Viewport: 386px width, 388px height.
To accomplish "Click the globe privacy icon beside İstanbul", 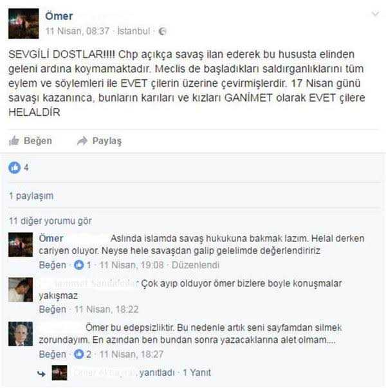I will coord(162,32).
